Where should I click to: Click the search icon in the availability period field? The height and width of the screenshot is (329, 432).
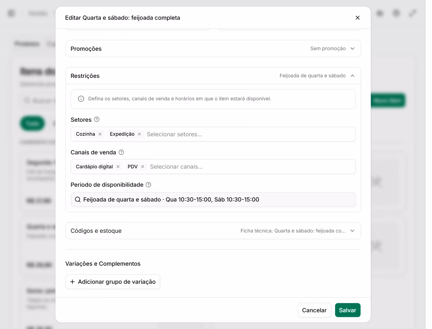78,200
